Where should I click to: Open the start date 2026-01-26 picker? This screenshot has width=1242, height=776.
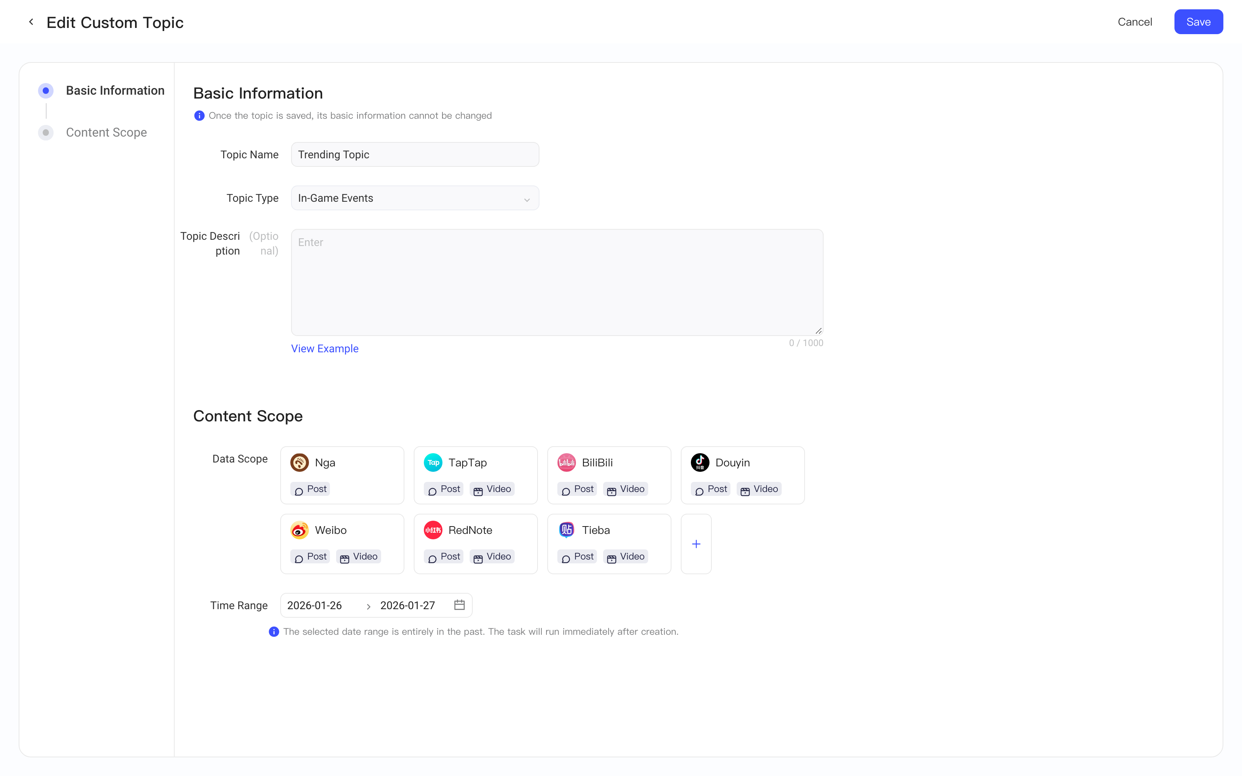(314, 606)
